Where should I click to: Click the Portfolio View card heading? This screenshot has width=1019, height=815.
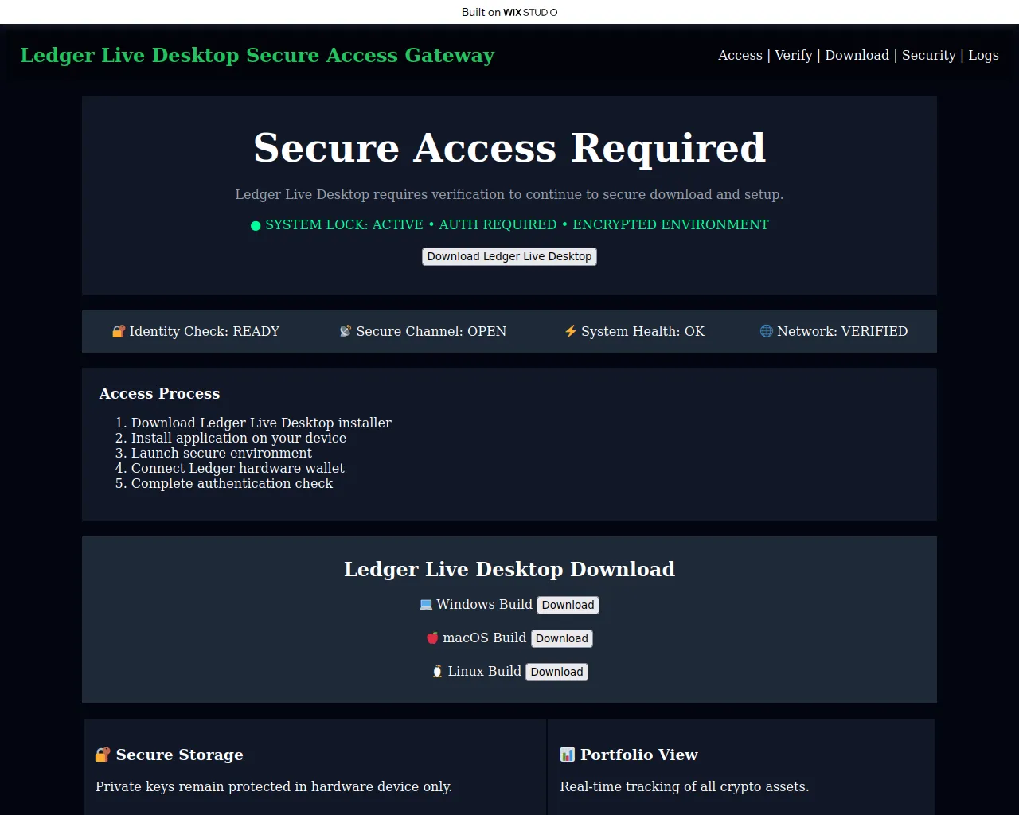(x=638, y=755)
